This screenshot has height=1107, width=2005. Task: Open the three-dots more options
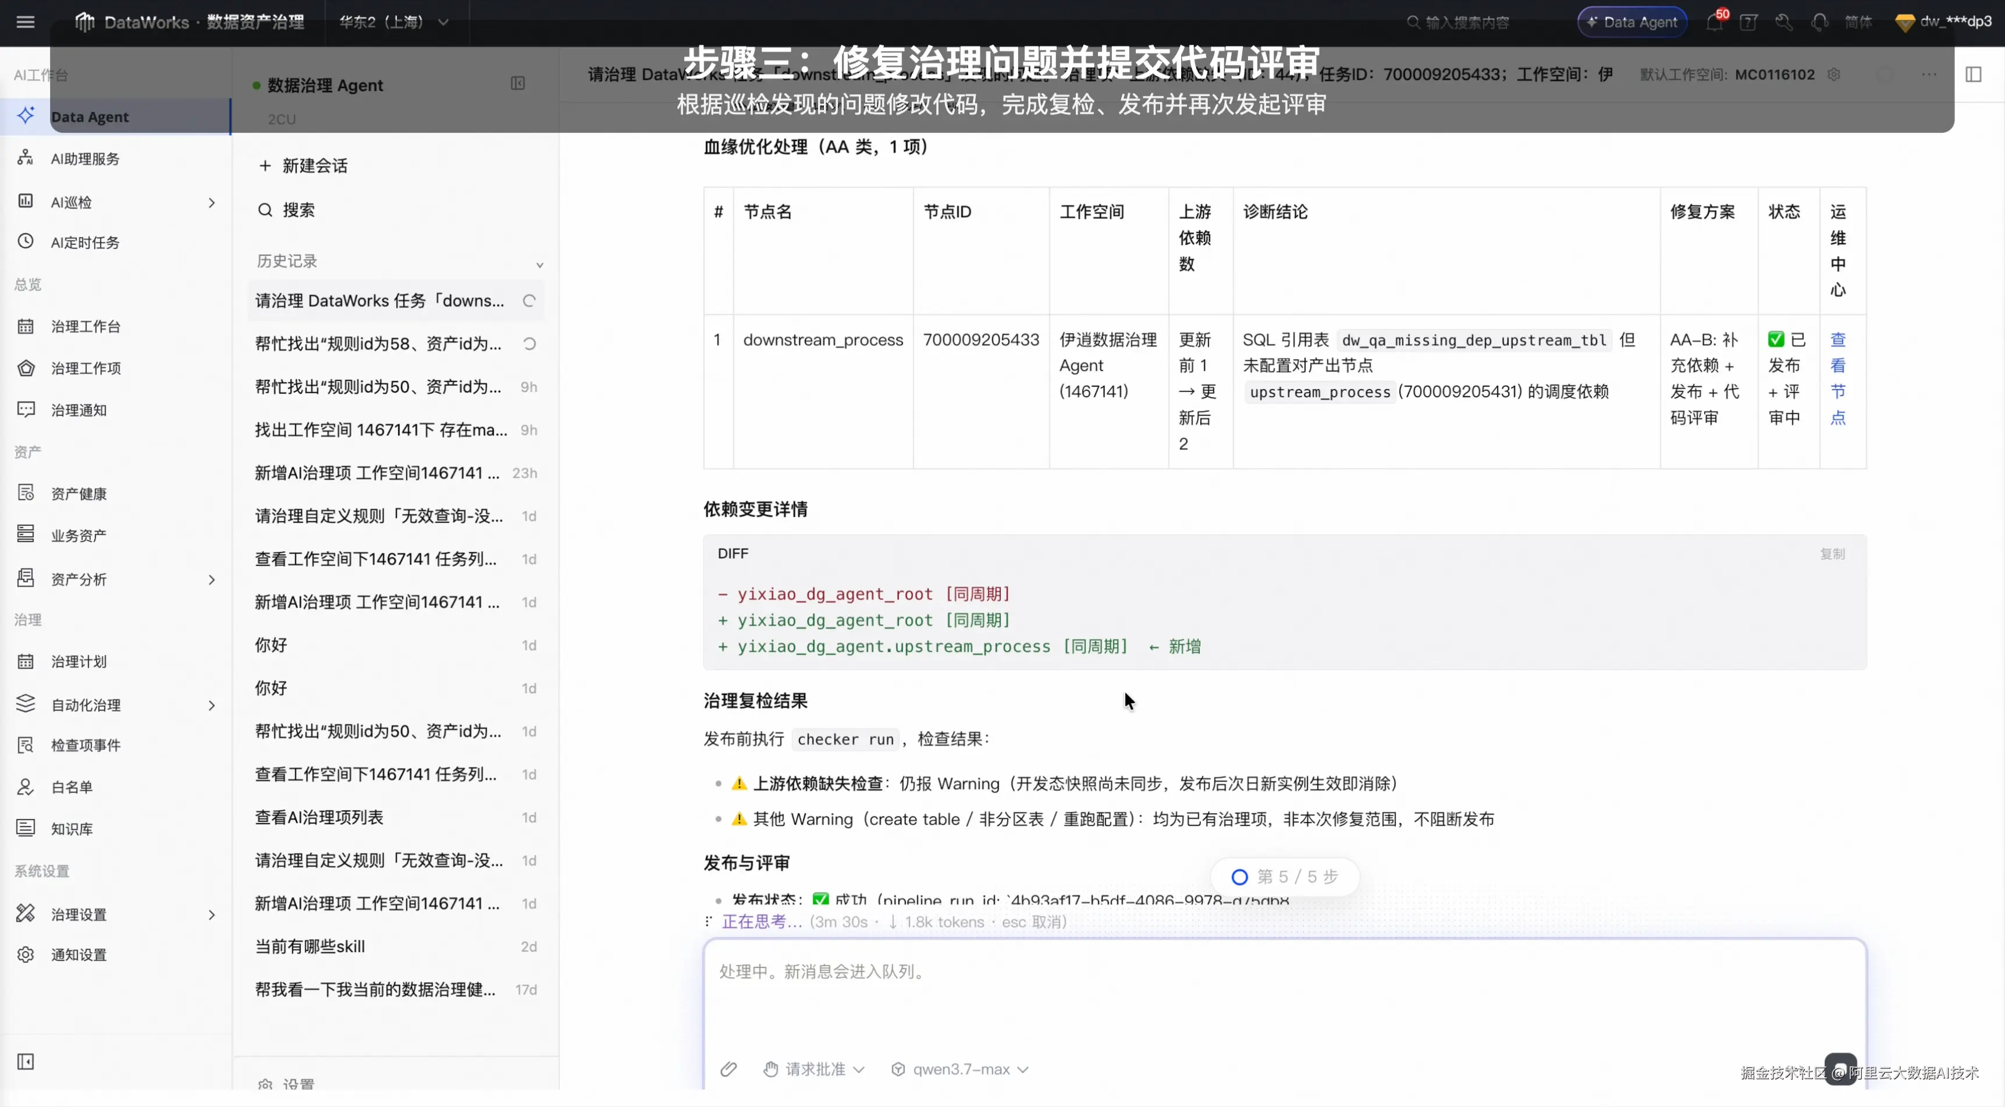[x=1929, y=74]
